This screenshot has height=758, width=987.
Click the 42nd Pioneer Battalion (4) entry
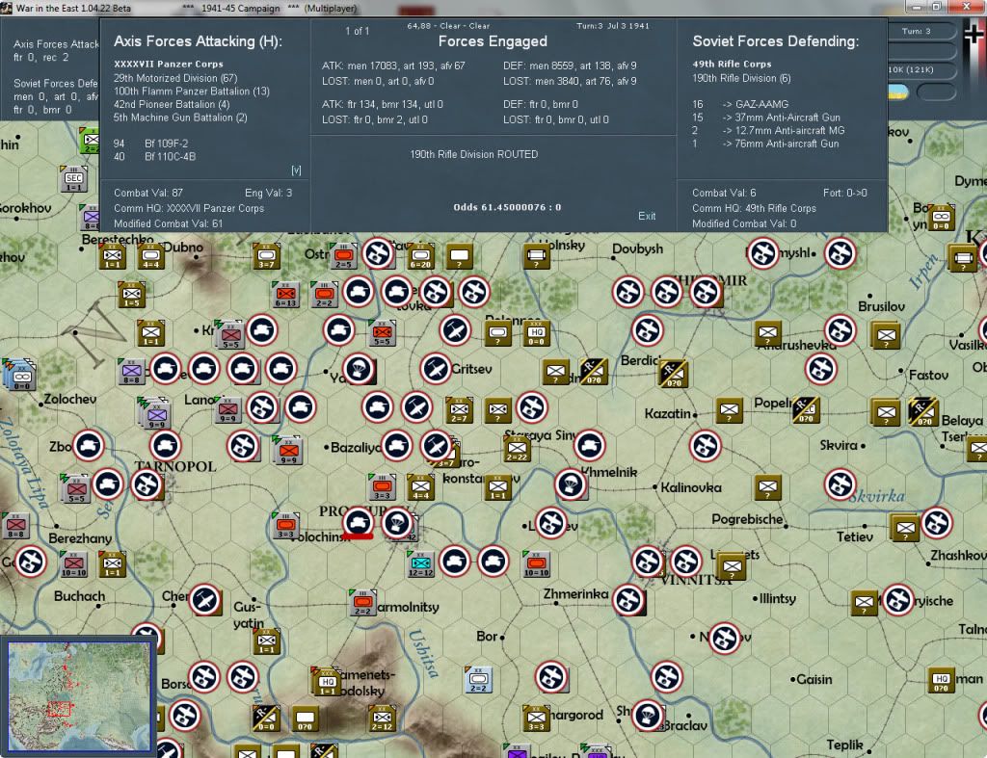coord(172,104)
